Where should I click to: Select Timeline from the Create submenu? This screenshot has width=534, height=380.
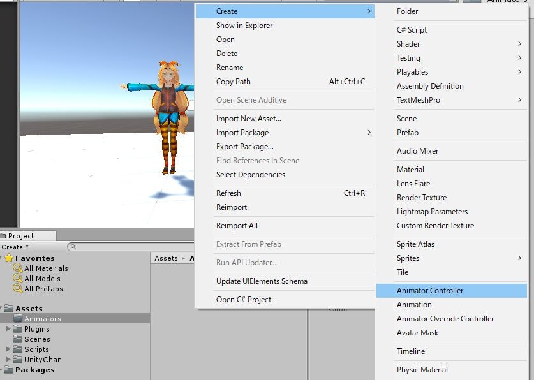tap(452, 351)
